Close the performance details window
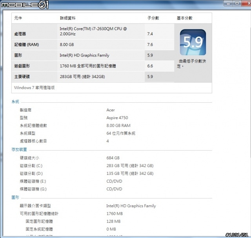 click(x=247, y=4)
